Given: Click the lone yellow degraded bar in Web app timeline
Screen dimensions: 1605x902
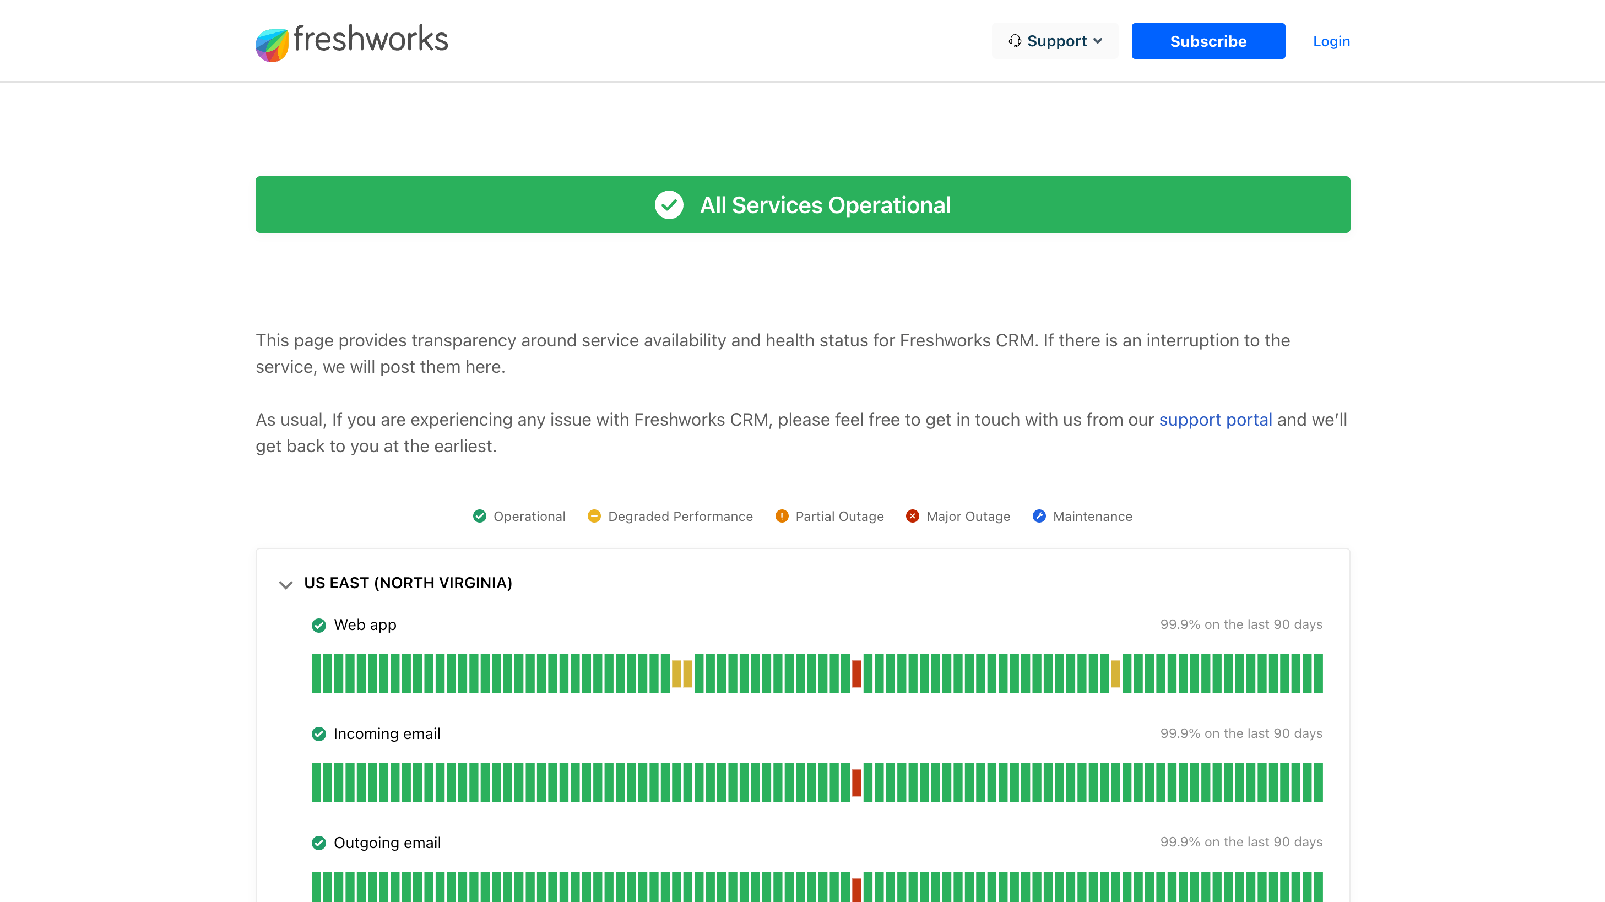Looking at the screenshot, I should tap(1115, 673).
